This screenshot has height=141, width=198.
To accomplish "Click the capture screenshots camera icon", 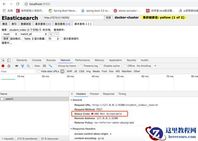I will pos(17,66).
